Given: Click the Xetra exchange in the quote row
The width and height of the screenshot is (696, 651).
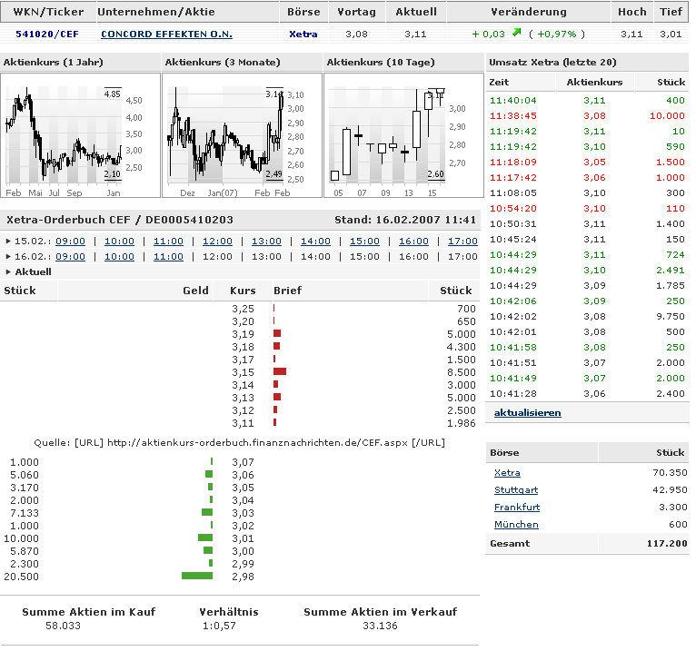Looking at the screenshot, I should click(303, 35).
